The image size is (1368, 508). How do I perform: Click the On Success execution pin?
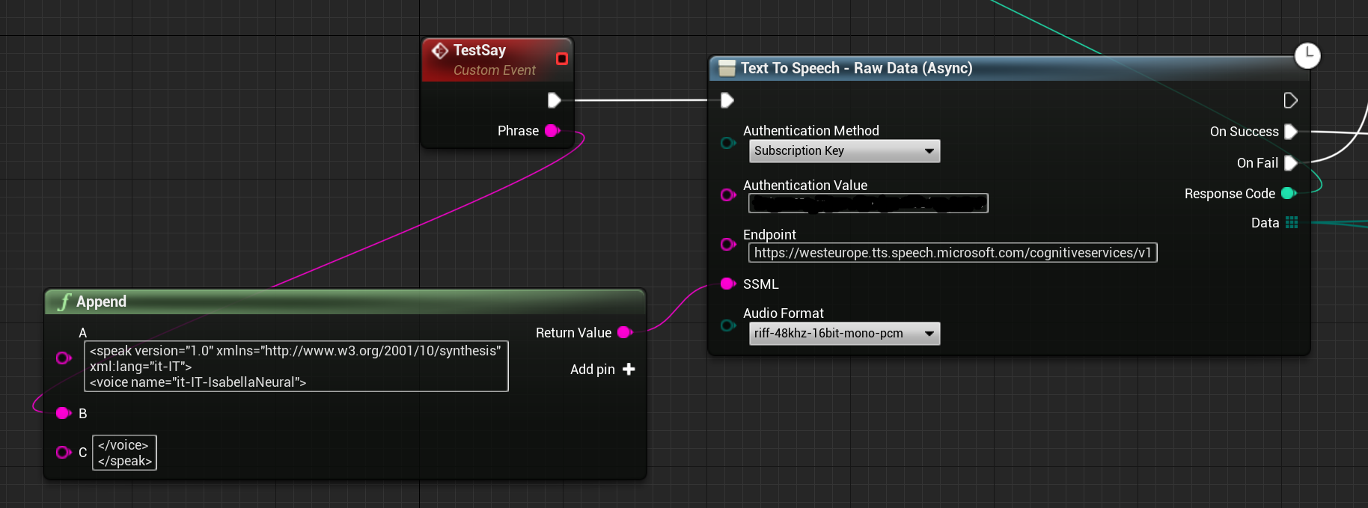click(x=1290, y=132)
